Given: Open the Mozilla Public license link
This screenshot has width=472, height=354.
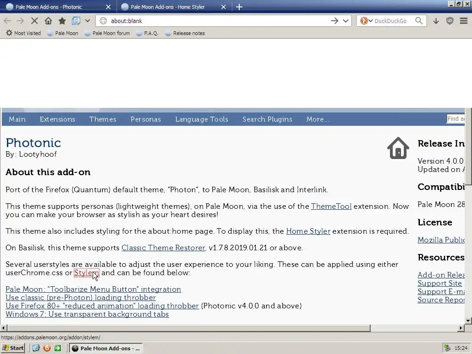Looking at the screenshot, I should click(x=441, y=240).
